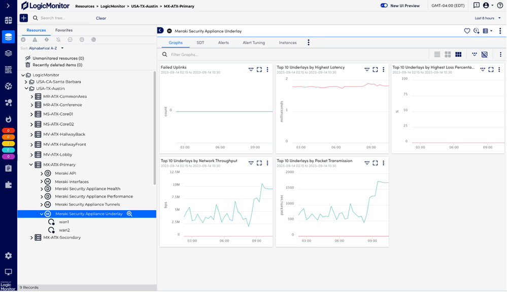Switch graphs to two-column grid layout
The height and width of the screenshot is (292, 507).
point(448,55)
